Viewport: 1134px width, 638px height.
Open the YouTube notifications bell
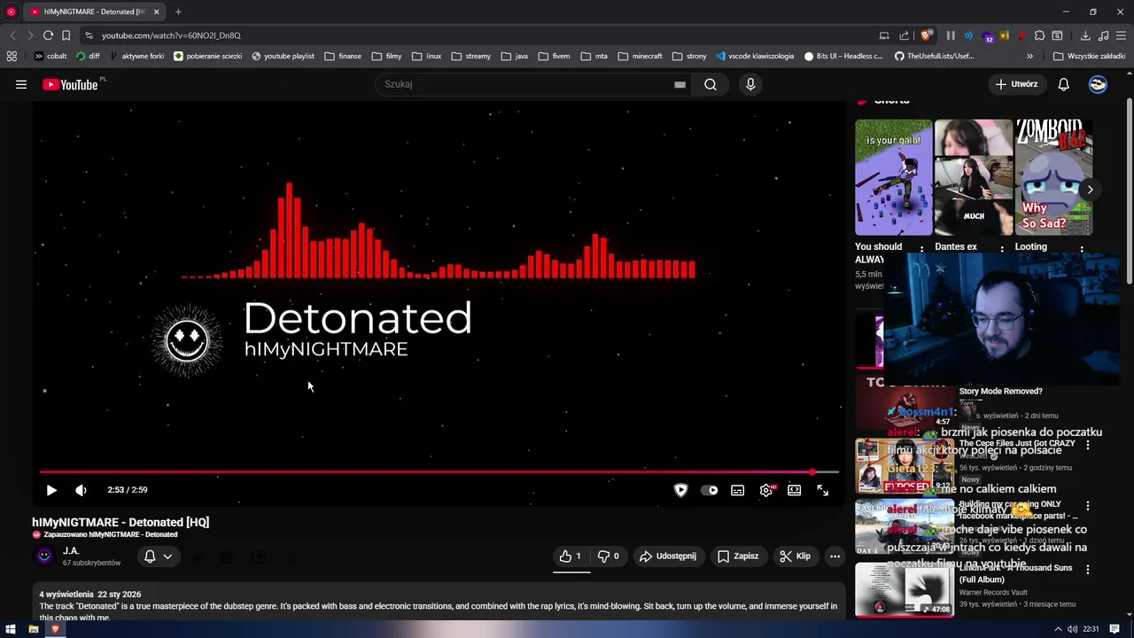point(1064,84)
